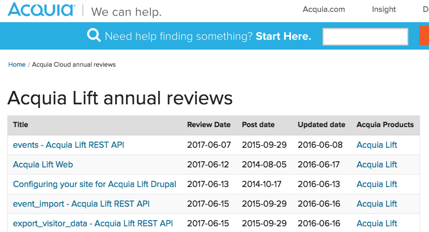Open event_import - Acquia Lift REST API
Screen dimensions: 429x232
(x=81, y=204)
